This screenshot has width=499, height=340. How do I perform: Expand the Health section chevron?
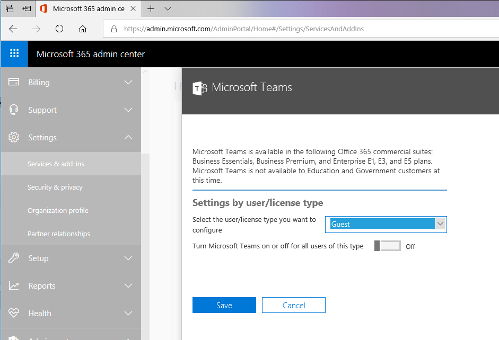tap(128, 314)
